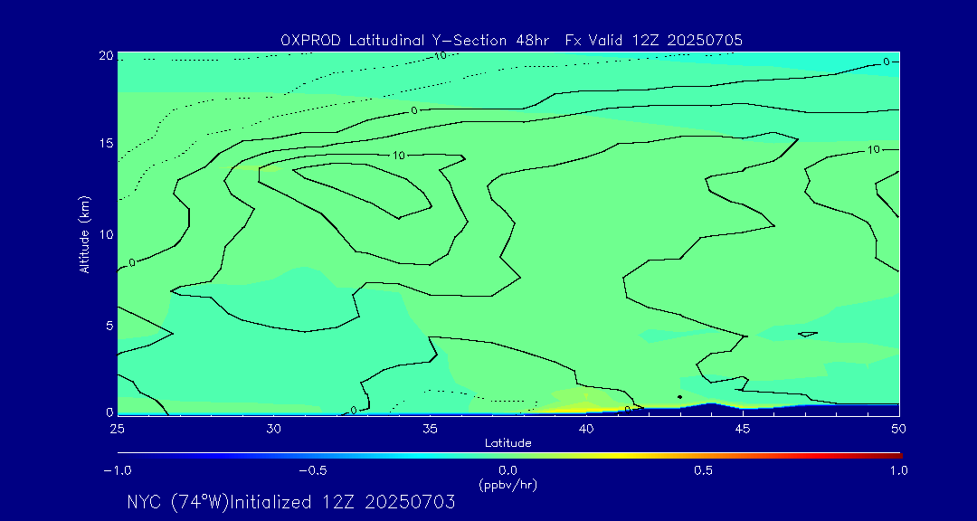Click the colorbar at the 0.0 mark
The image size is (977, 521).
coord(508,455)
